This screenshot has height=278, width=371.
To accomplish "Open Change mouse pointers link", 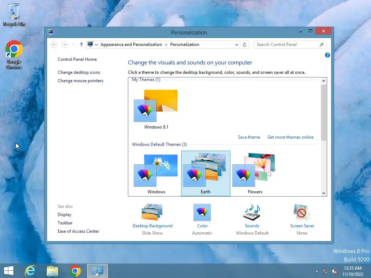I will (x=80, y=81).
